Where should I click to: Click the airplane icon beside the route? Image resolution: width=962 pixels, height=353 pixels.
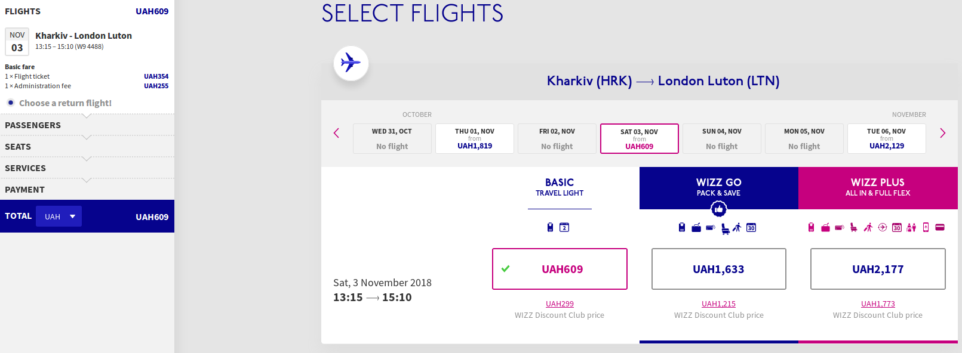pyautogui.click(x=351, y=63)
